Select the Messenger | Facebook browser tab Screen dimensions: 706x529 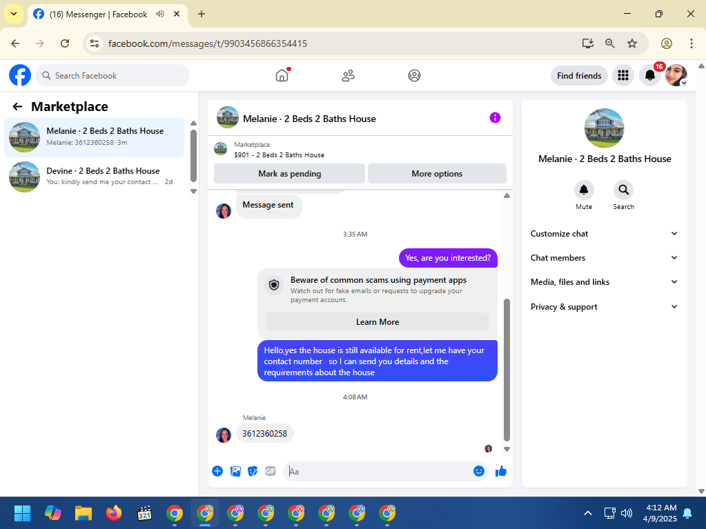(x=98, y=14)
